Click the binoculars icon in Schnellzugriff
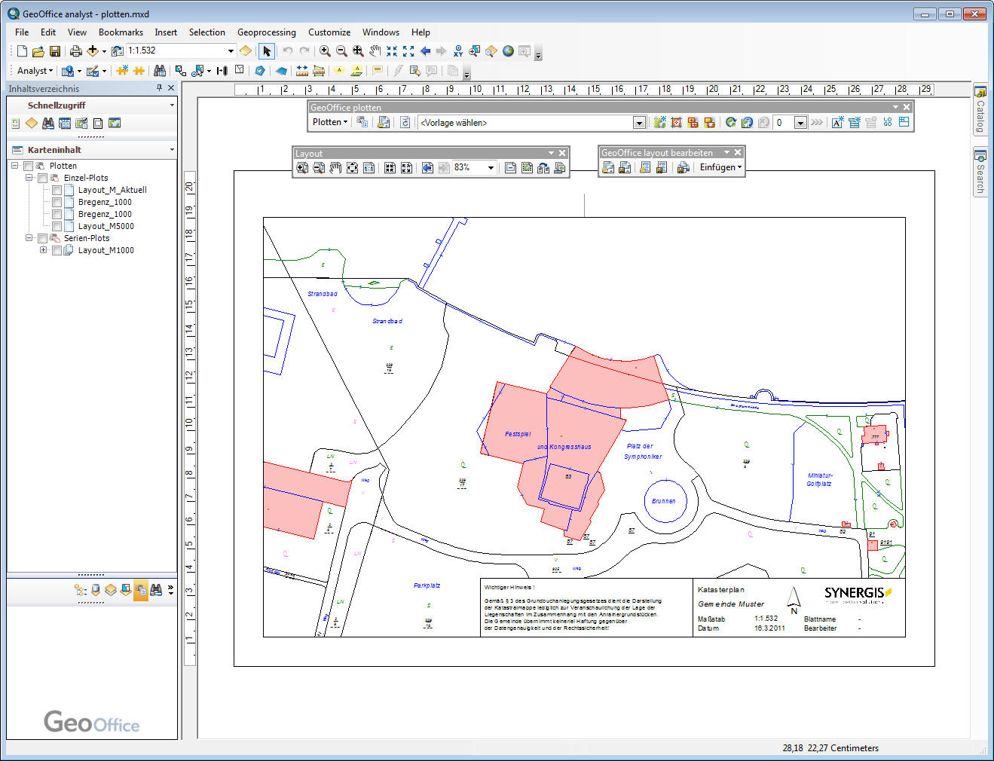The height and width of the screenshot is (761, 994). pyautogui.click(x=48, y=123)
